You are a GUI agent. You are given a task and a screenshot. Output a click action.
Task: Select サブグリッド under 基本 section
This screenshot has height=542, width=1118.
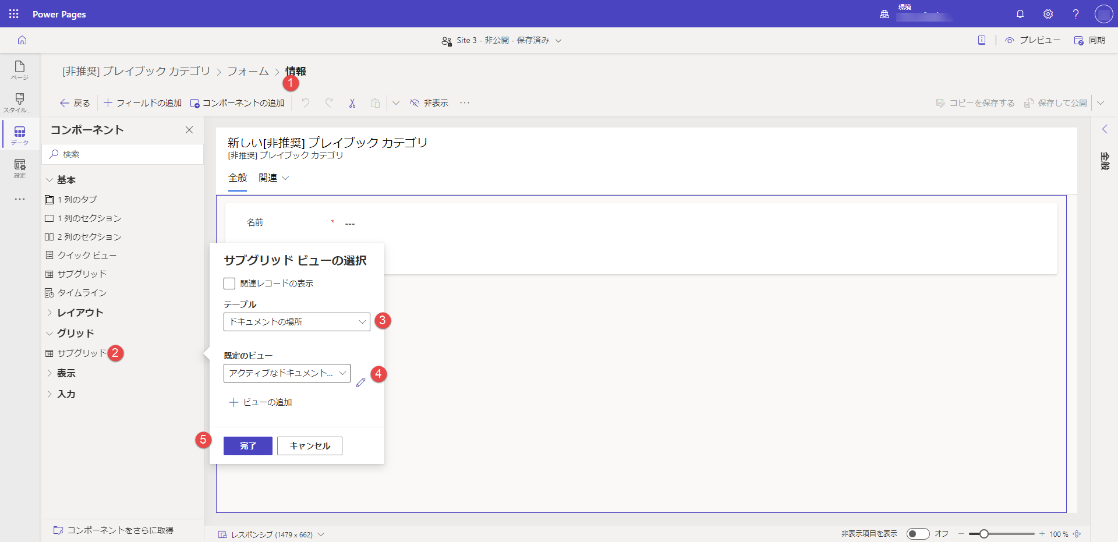(x=76, y=274)
